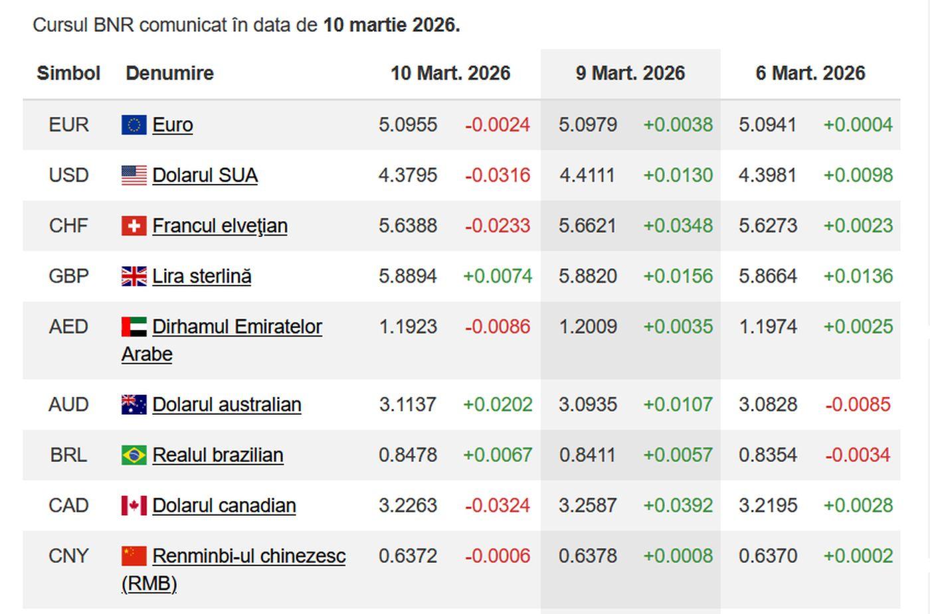Open the Francul elvețian link
The image size is (930, 614).
220,226
